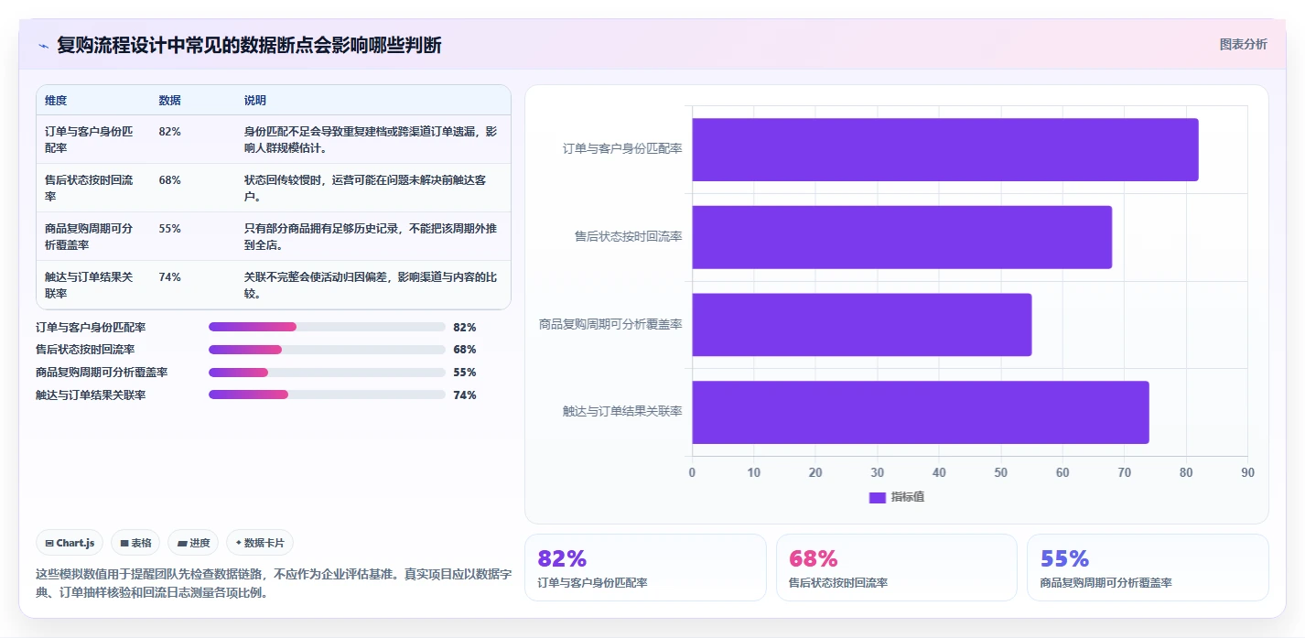Click the 说明 table column header
Viewport: 1305px width, 638px height.
click(x=255, y=101)
